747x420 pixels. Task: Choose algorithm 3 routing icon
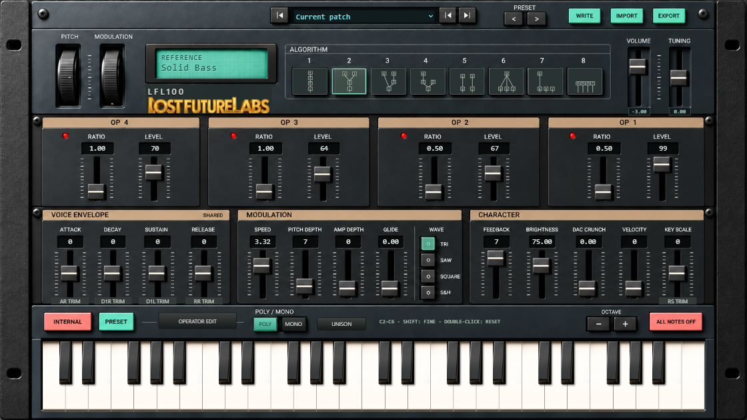(388, 81)
